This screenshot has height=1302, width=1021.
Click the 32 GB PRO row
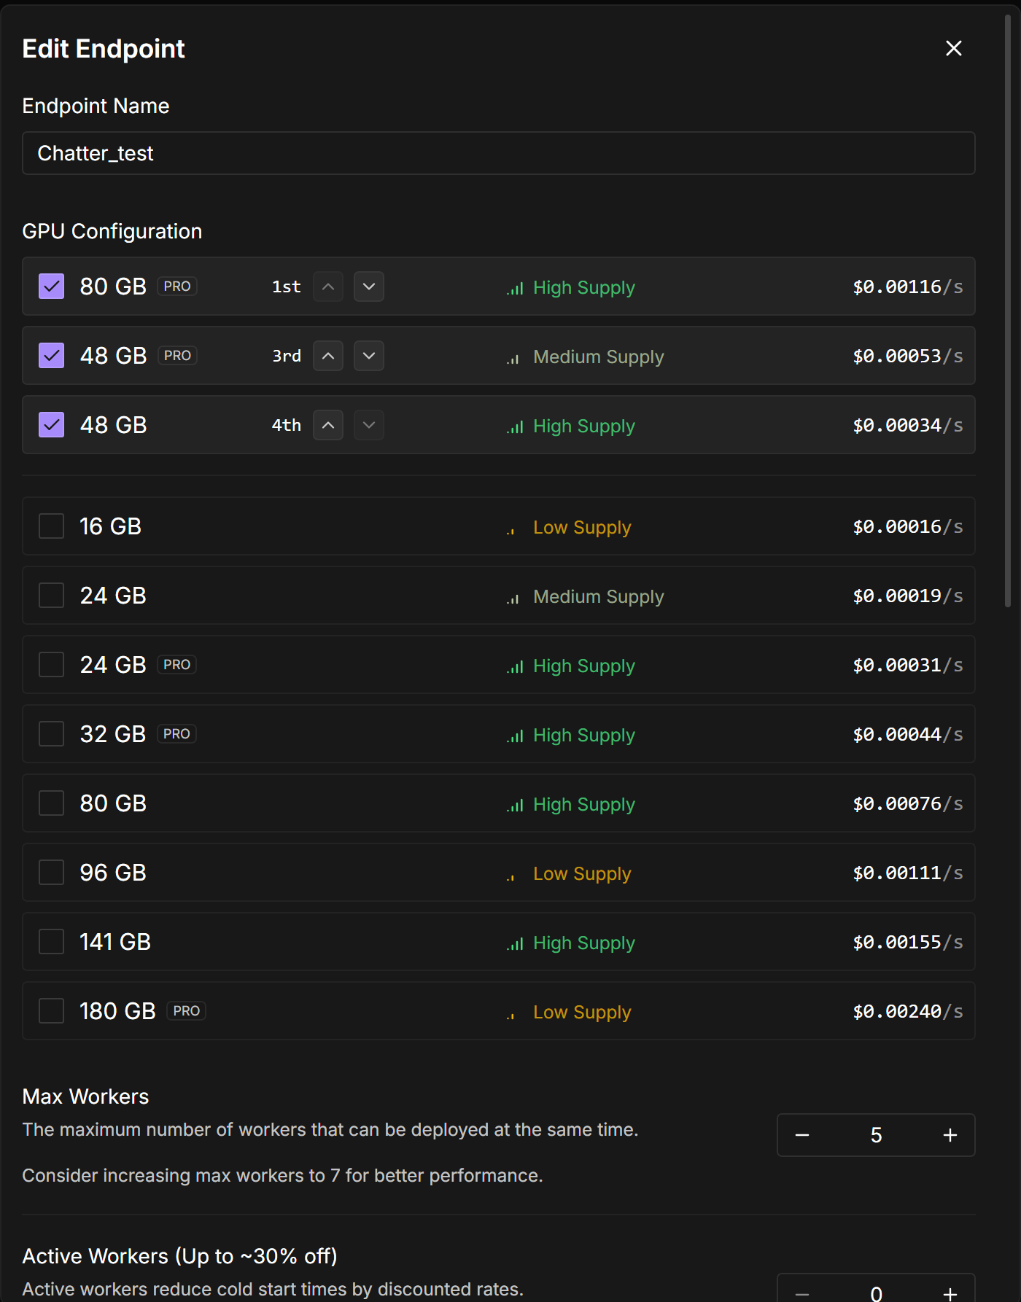498,734
